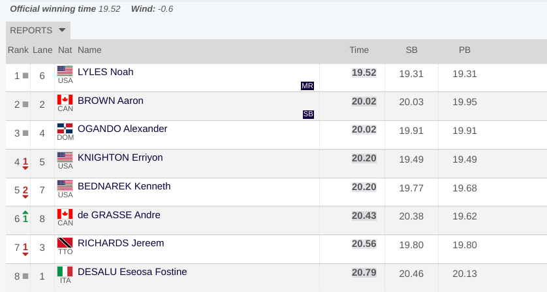The image size is (547, 292).
Task: Sort by the PB column header
Action: 465,50
